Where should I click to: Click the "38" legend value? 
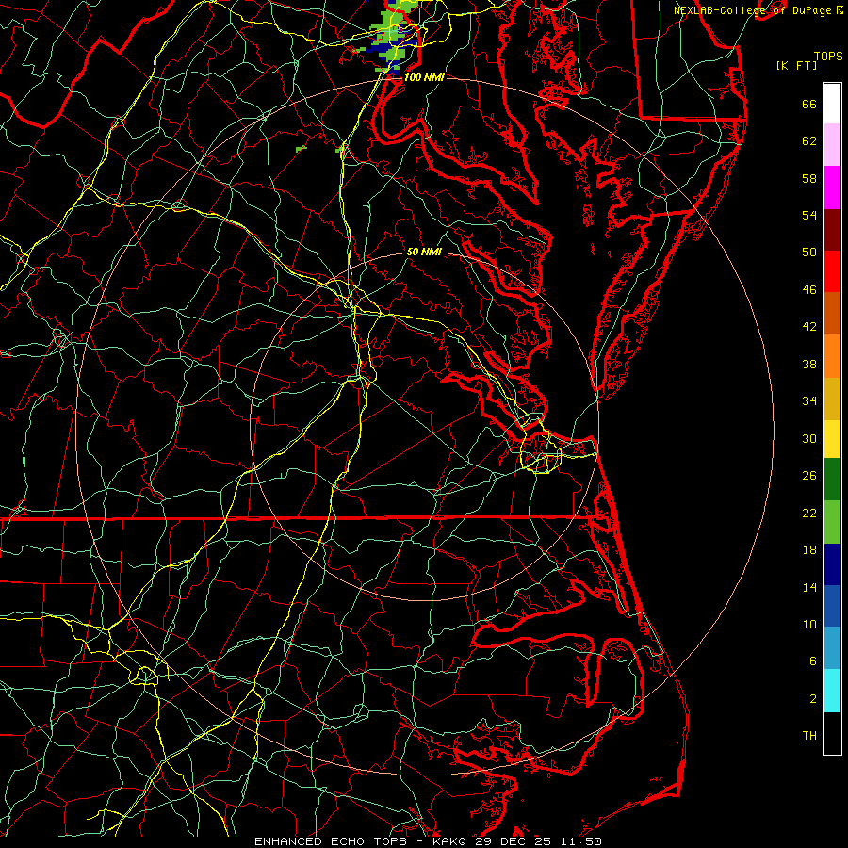click(x=809, y=364)
